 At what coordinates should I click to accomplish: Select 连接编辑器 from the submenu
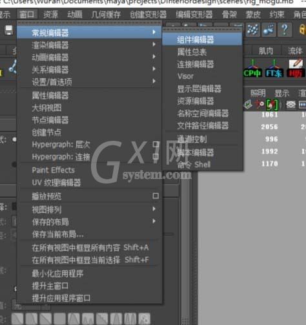pos(202,64)
